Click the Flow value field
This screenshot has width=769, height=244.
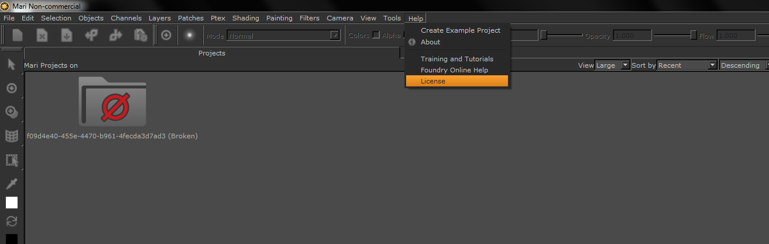[x=736, y=36]
